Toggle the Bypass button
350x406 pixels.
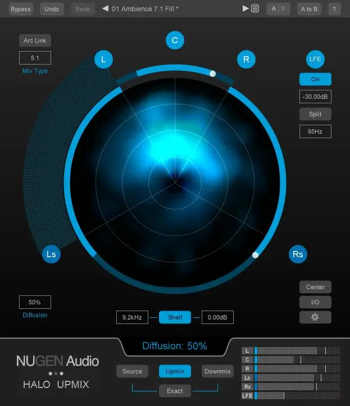point(21,9)
